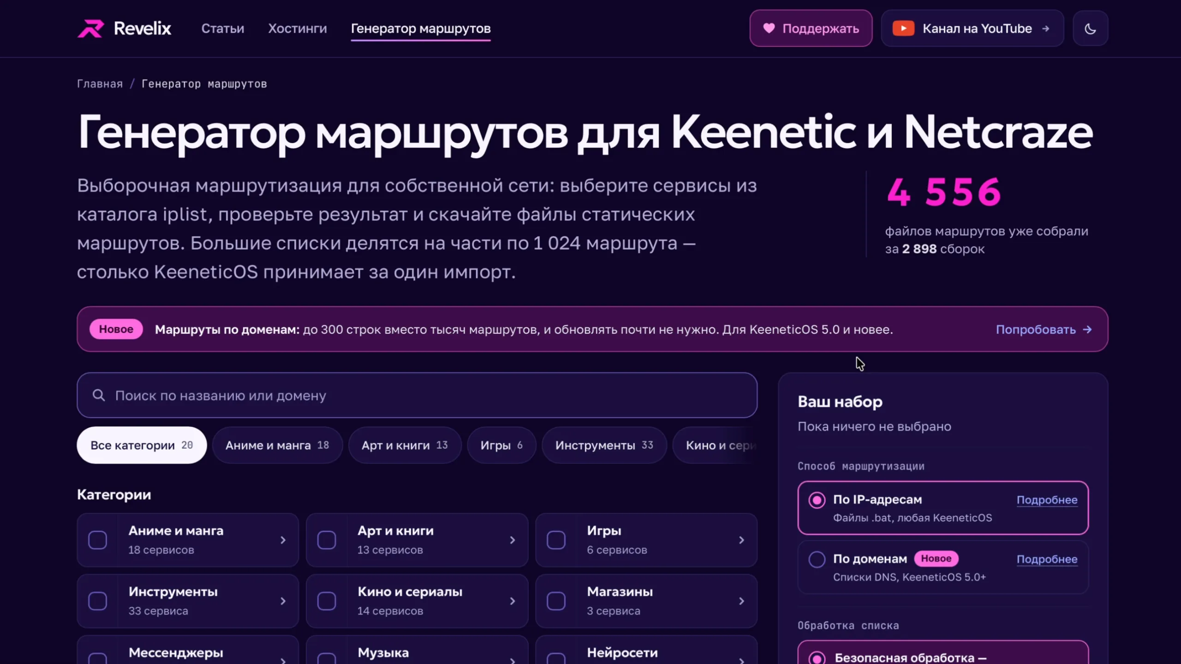
Task: Select Игры filter chip
Action: pyautogui.click(x=501, y=445)
